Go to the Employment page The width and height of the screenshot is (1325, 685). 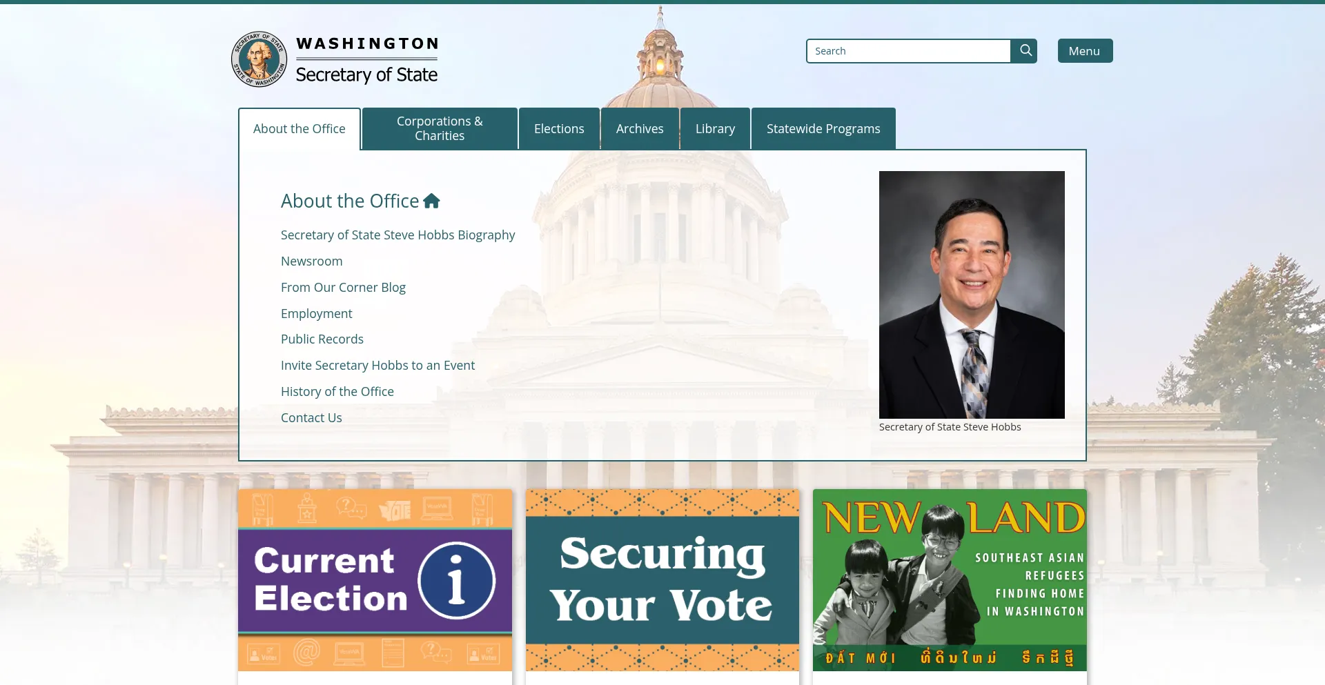pos(316,313)
